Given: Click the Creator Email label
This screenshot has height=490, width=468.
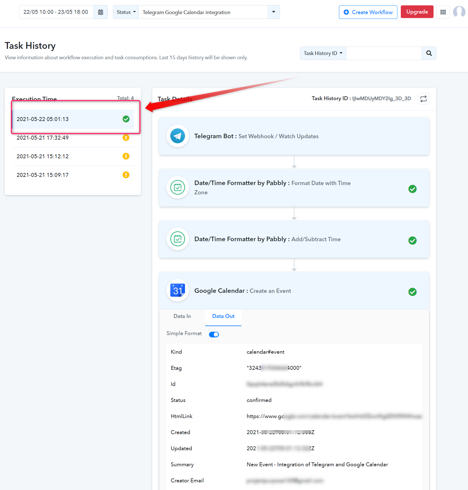Looking at the screenshot, I should pyautogui.click(x=187, y=480).
